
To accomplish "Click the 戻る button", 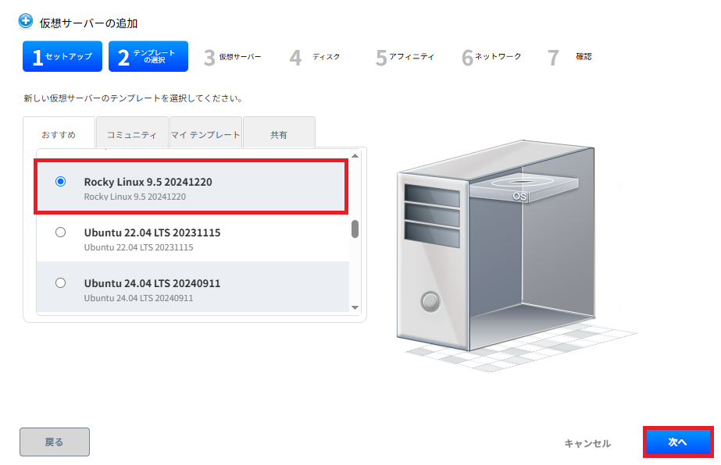I will click(55, 442).
